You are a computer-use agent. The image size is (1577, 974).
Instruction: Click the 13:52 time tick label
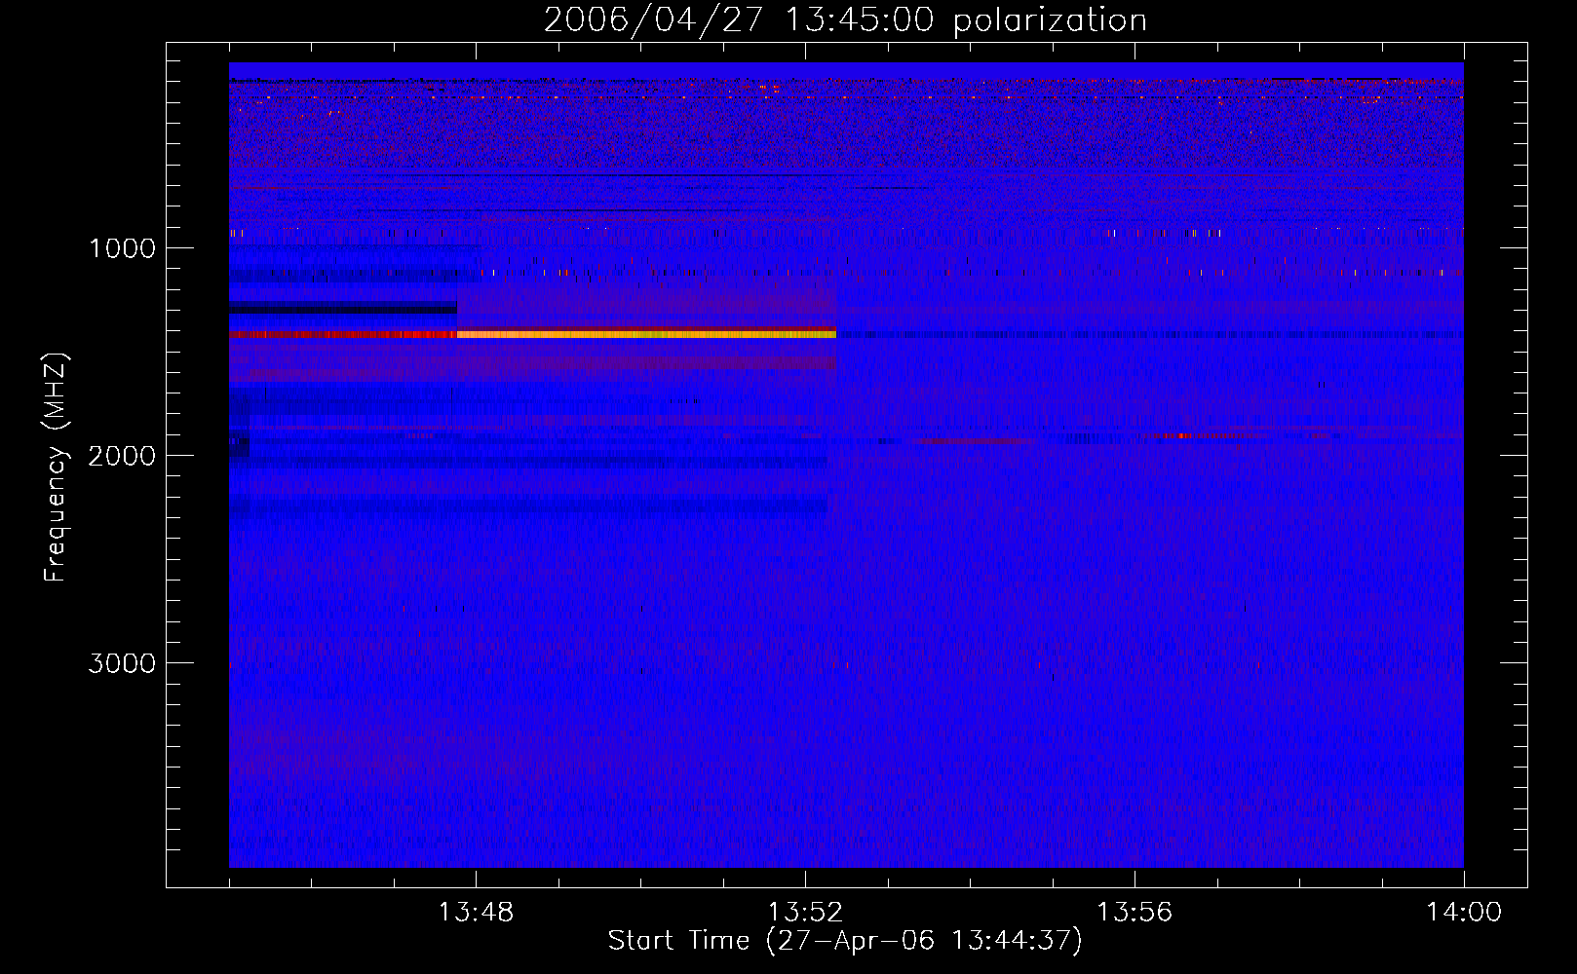click(805, 913)
